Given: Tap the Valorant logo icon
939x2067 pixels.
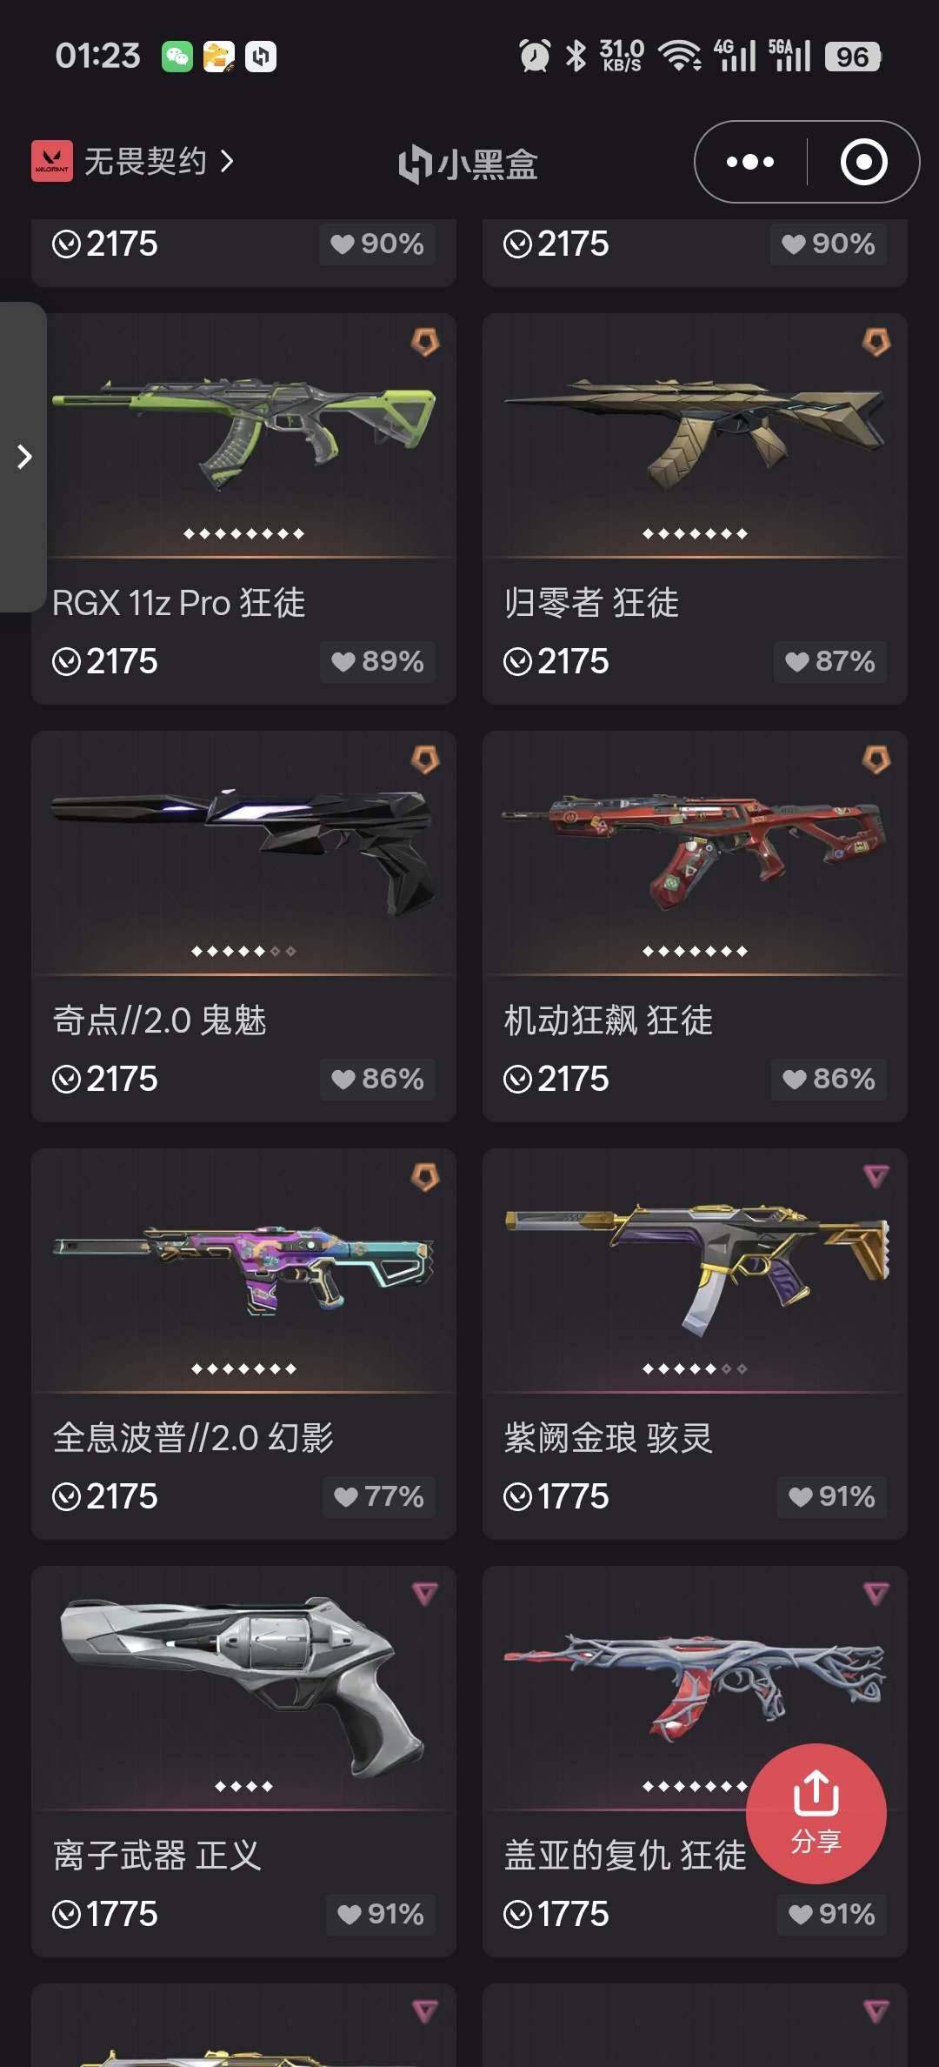Looking at the screenshot, I should (x=52, y=161).
